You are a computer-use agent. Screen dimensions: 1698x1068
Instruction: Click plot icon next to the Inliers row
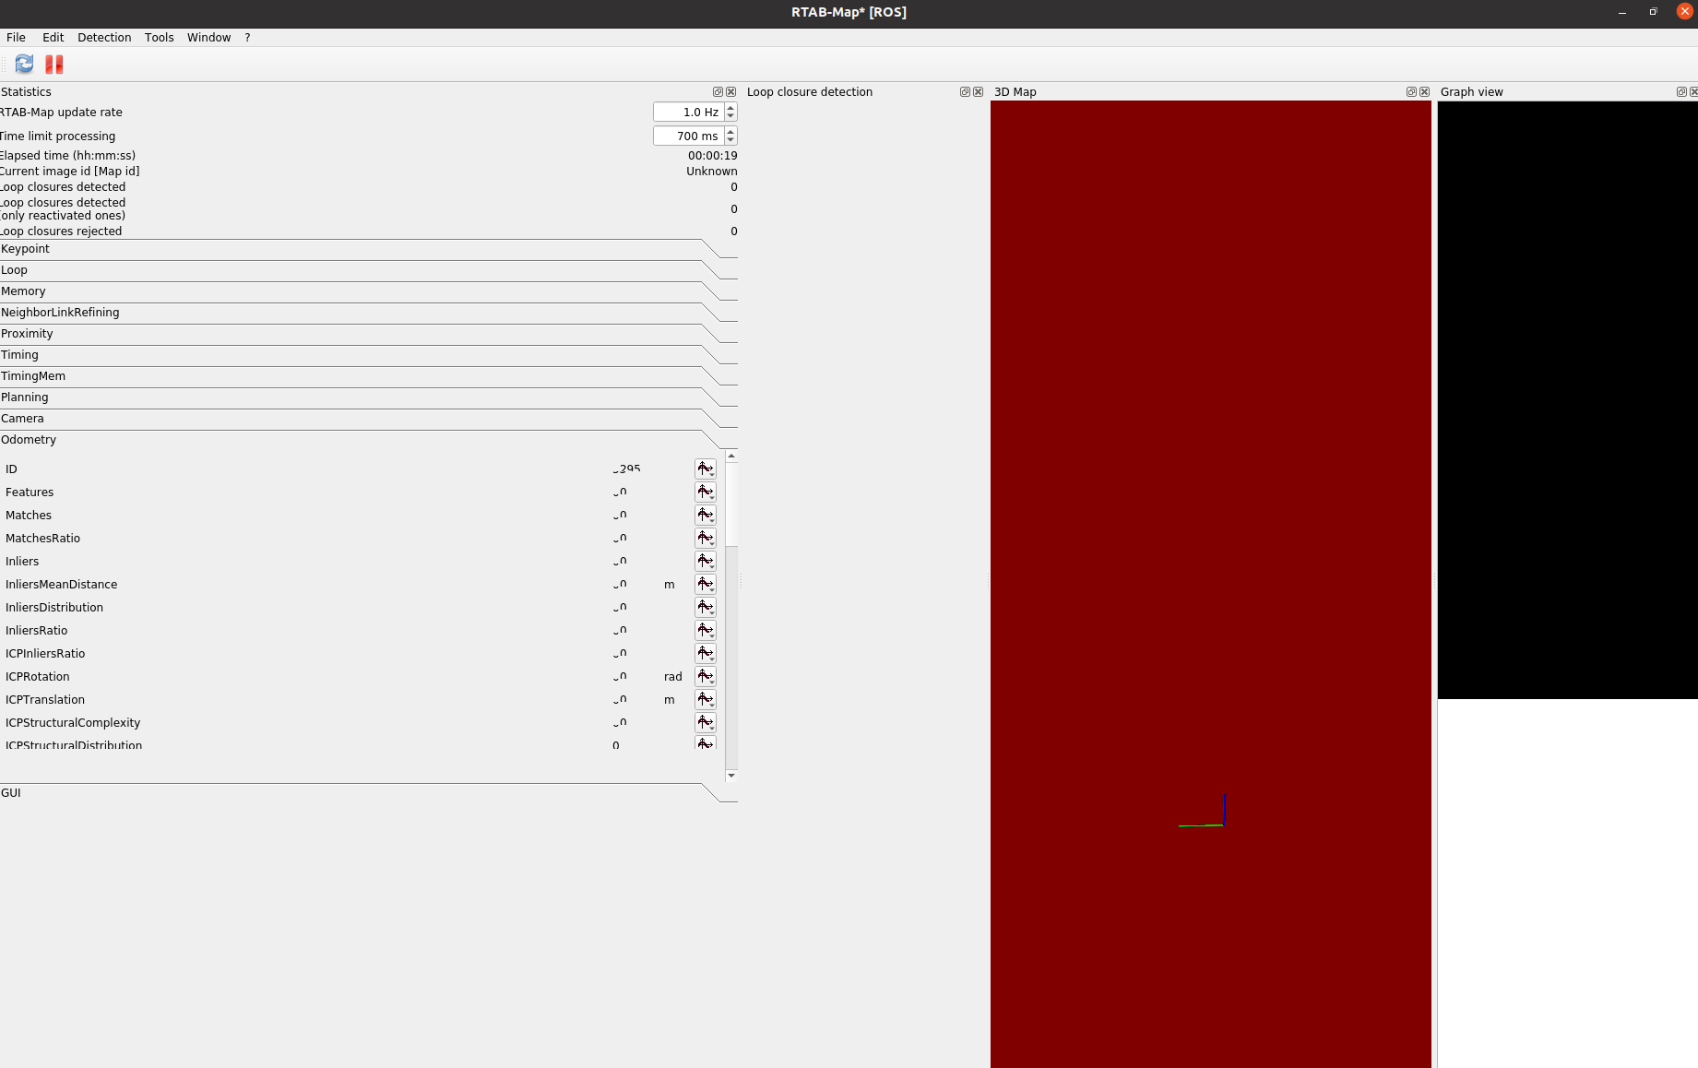(x=705, y=562)
